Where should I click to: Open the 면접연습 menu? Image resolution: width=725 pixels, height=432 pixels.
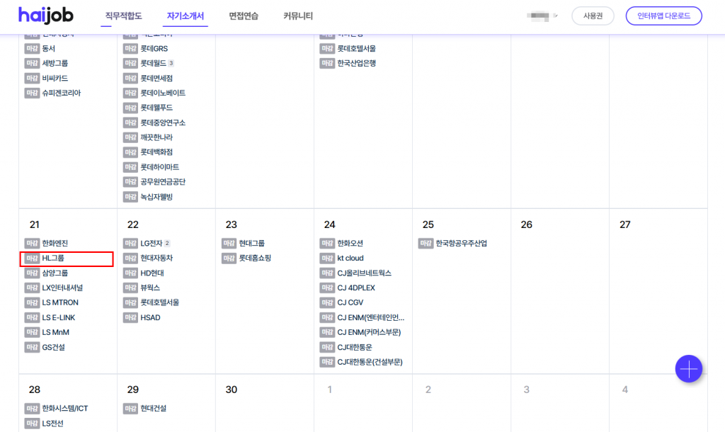pyautogui.click(x=244, y=16)
